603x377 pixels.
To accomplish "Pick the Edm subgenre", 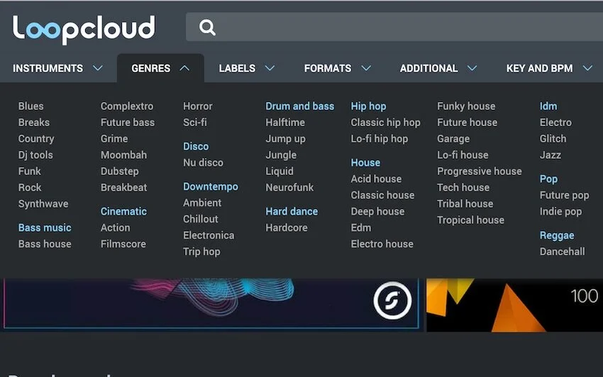I will (361, 227).
